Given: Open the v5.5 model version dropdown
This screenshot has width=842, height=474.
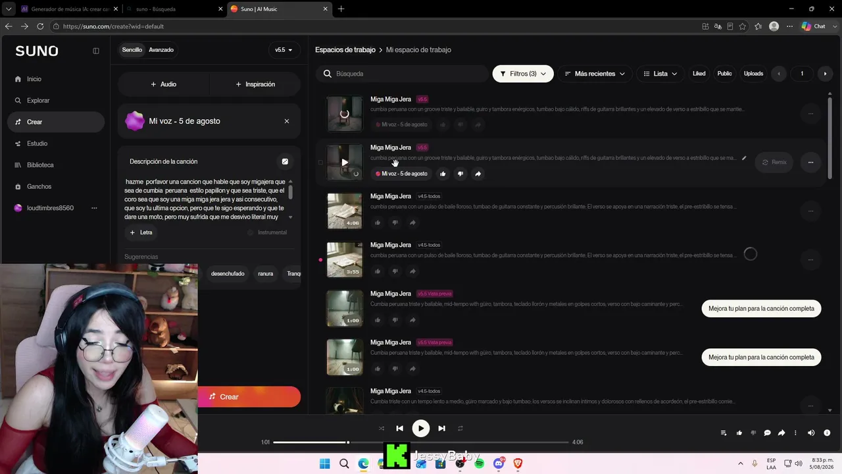Looking at the screenshot, I should coord(284,50).
